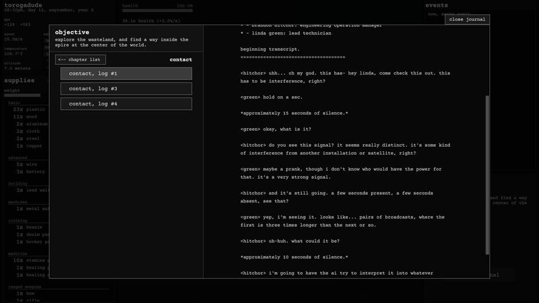Image resolution: width=539 pixels, height=303 pixels.
Task: Click '<hitchor> uh-huh. what could it be?'
Action: (x=290, y=241)
